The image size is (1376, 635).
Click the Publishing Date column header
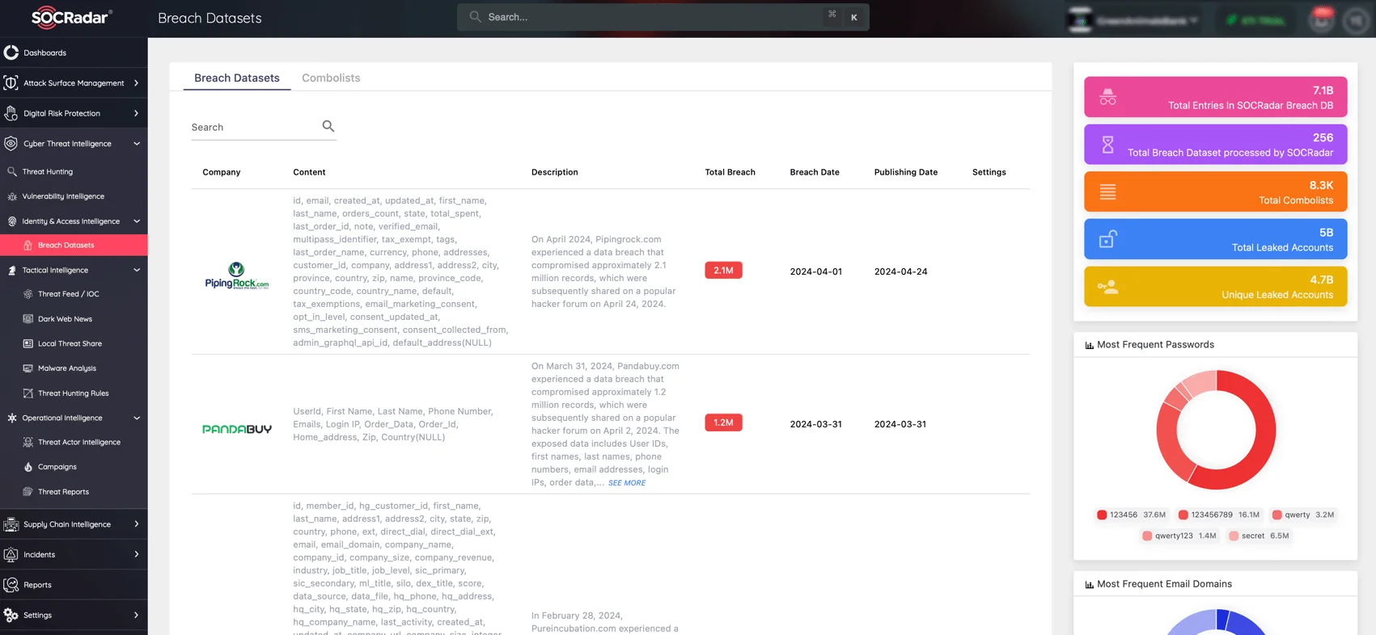(906, 172)
